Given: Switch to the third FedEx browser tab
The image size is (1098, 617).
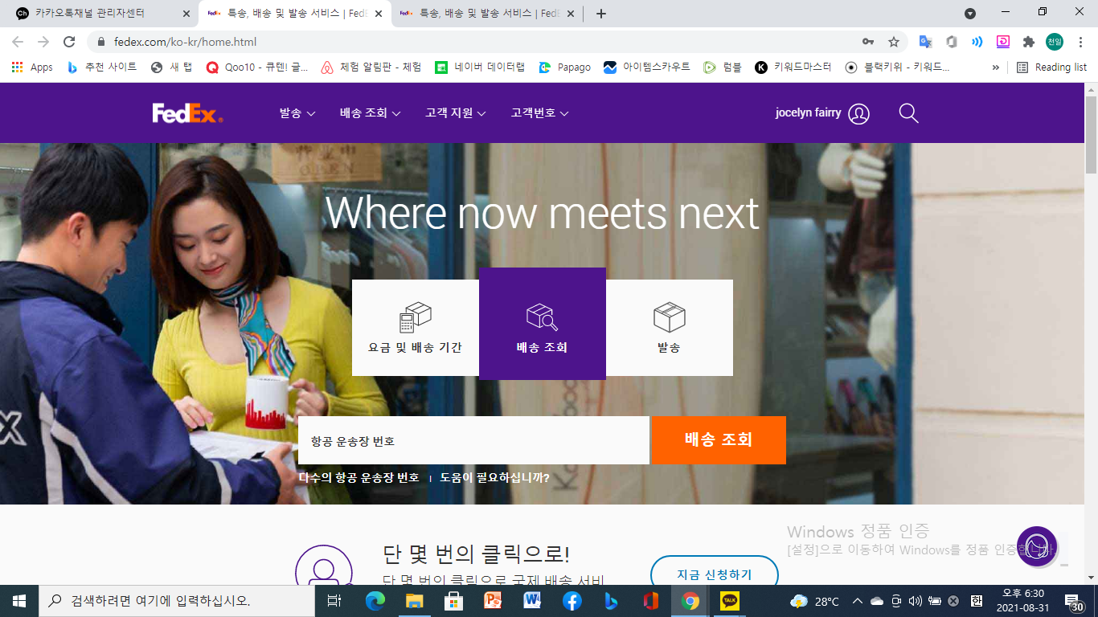Looking at the screenshot, I should point(487,14).
